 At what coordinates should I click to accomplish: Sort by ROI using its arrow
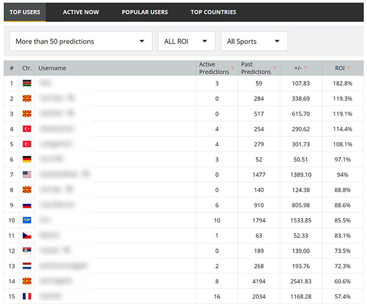[x=349, y=68]
